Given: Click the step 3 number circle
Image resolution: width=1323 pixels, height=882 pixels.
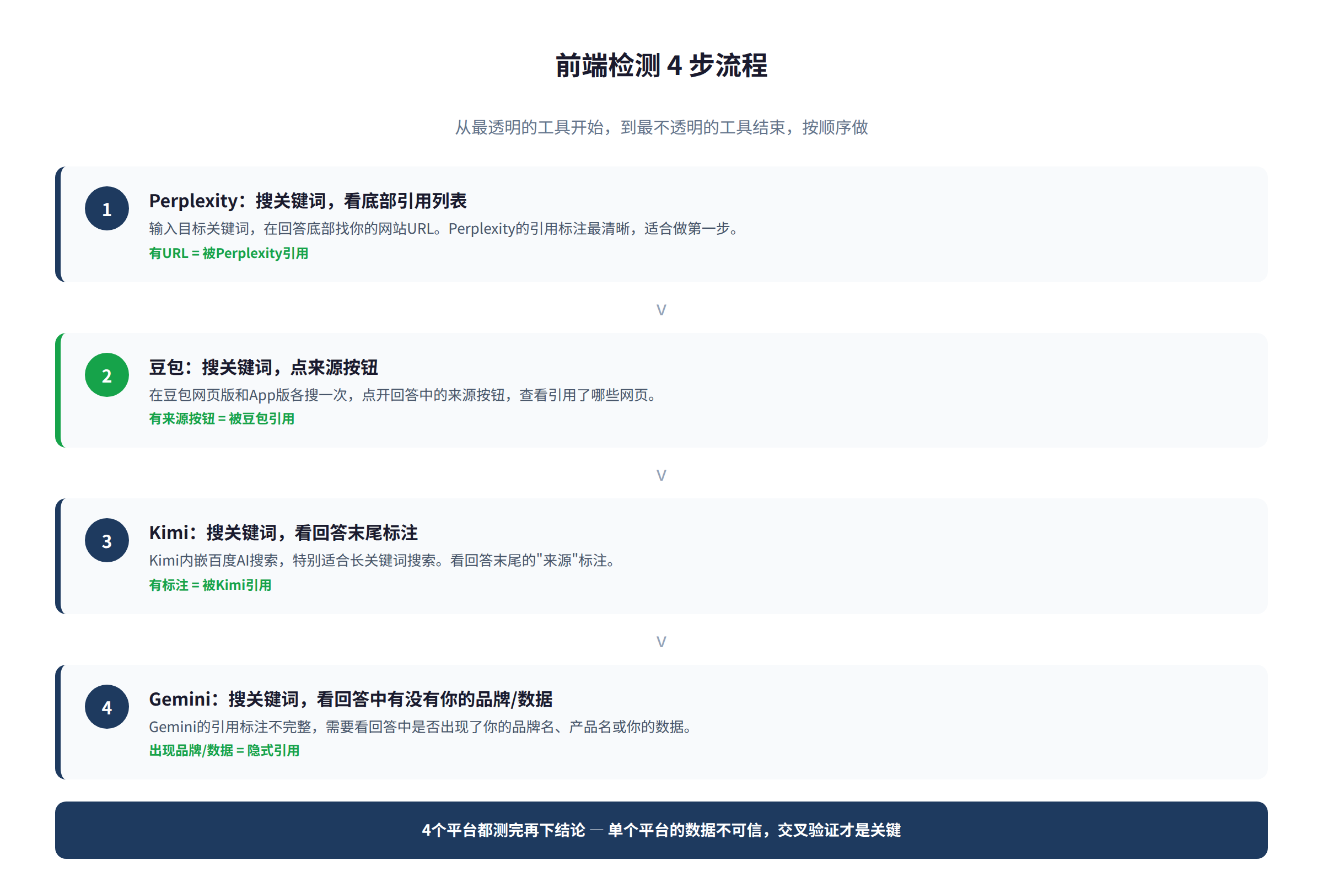Looking at the screenshot, I should point(107,541).
